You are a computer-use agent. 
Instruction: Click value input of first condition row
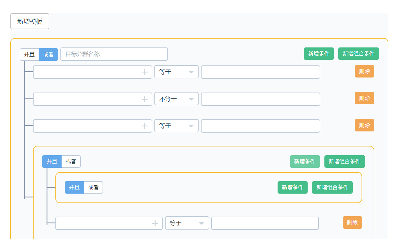point(260,72)
